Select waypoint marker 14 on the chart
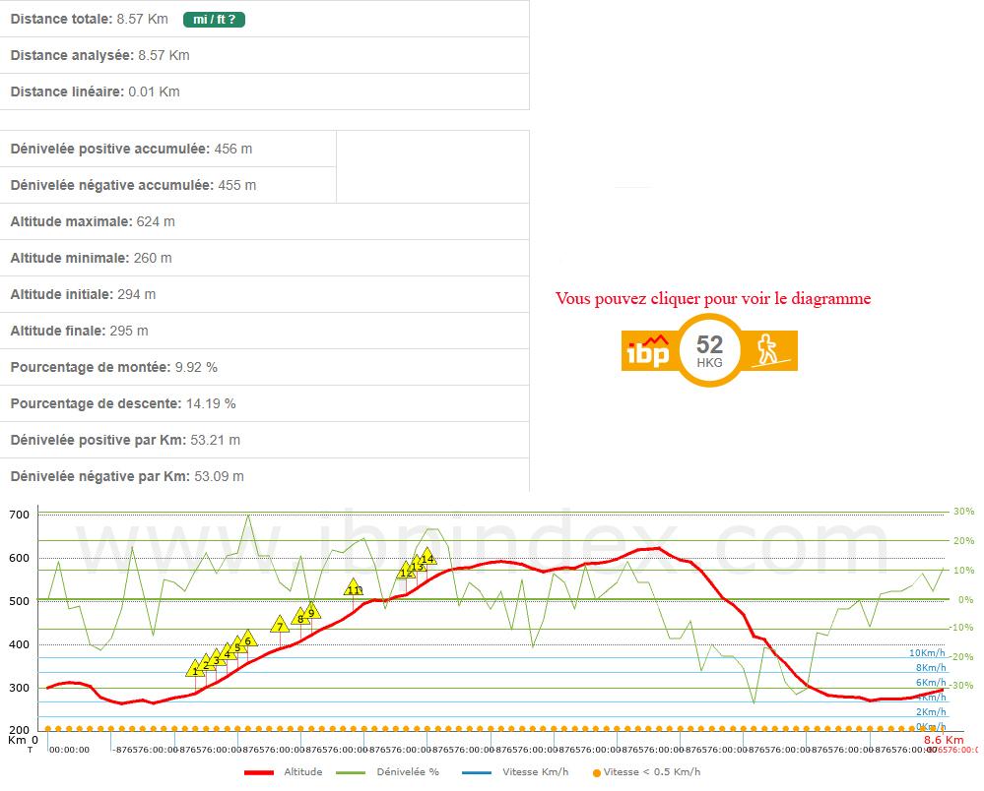The width and height of the screenshot is (984, 791). [x=426, y=557]
